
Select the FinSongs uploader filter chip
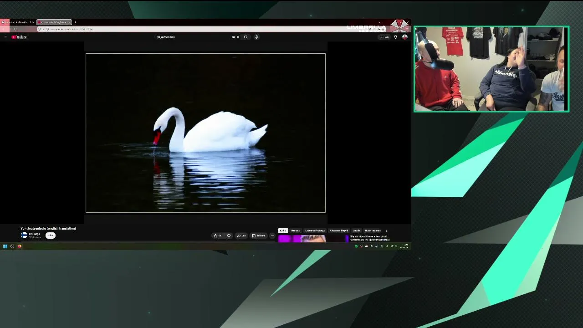click(x=315, y=231)
